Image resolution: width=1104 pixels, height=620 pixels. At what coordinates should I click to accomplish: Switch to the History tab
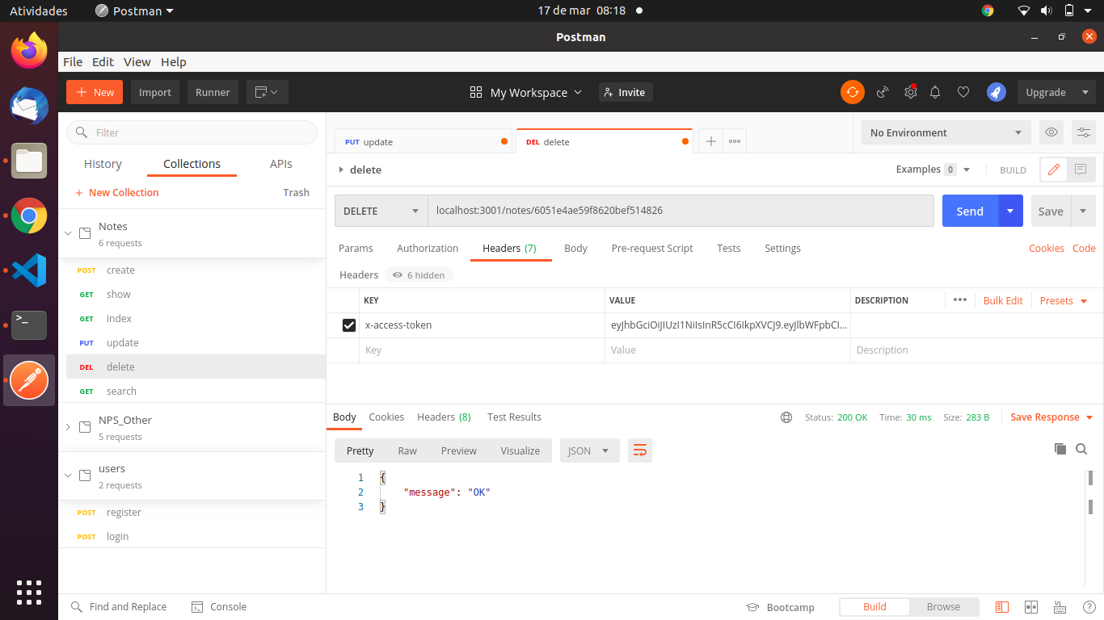(x=103, y=164)
